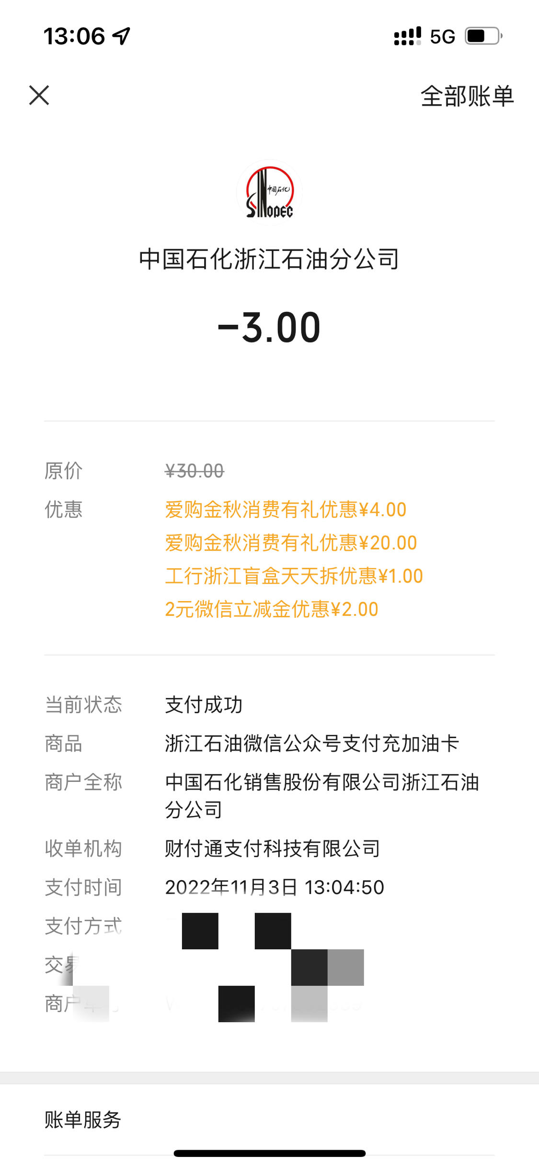The height and width of the screenshot is (1168, 539).
Task: Tap the strikethrough original price ¥30.00
Action: point(195,471)
